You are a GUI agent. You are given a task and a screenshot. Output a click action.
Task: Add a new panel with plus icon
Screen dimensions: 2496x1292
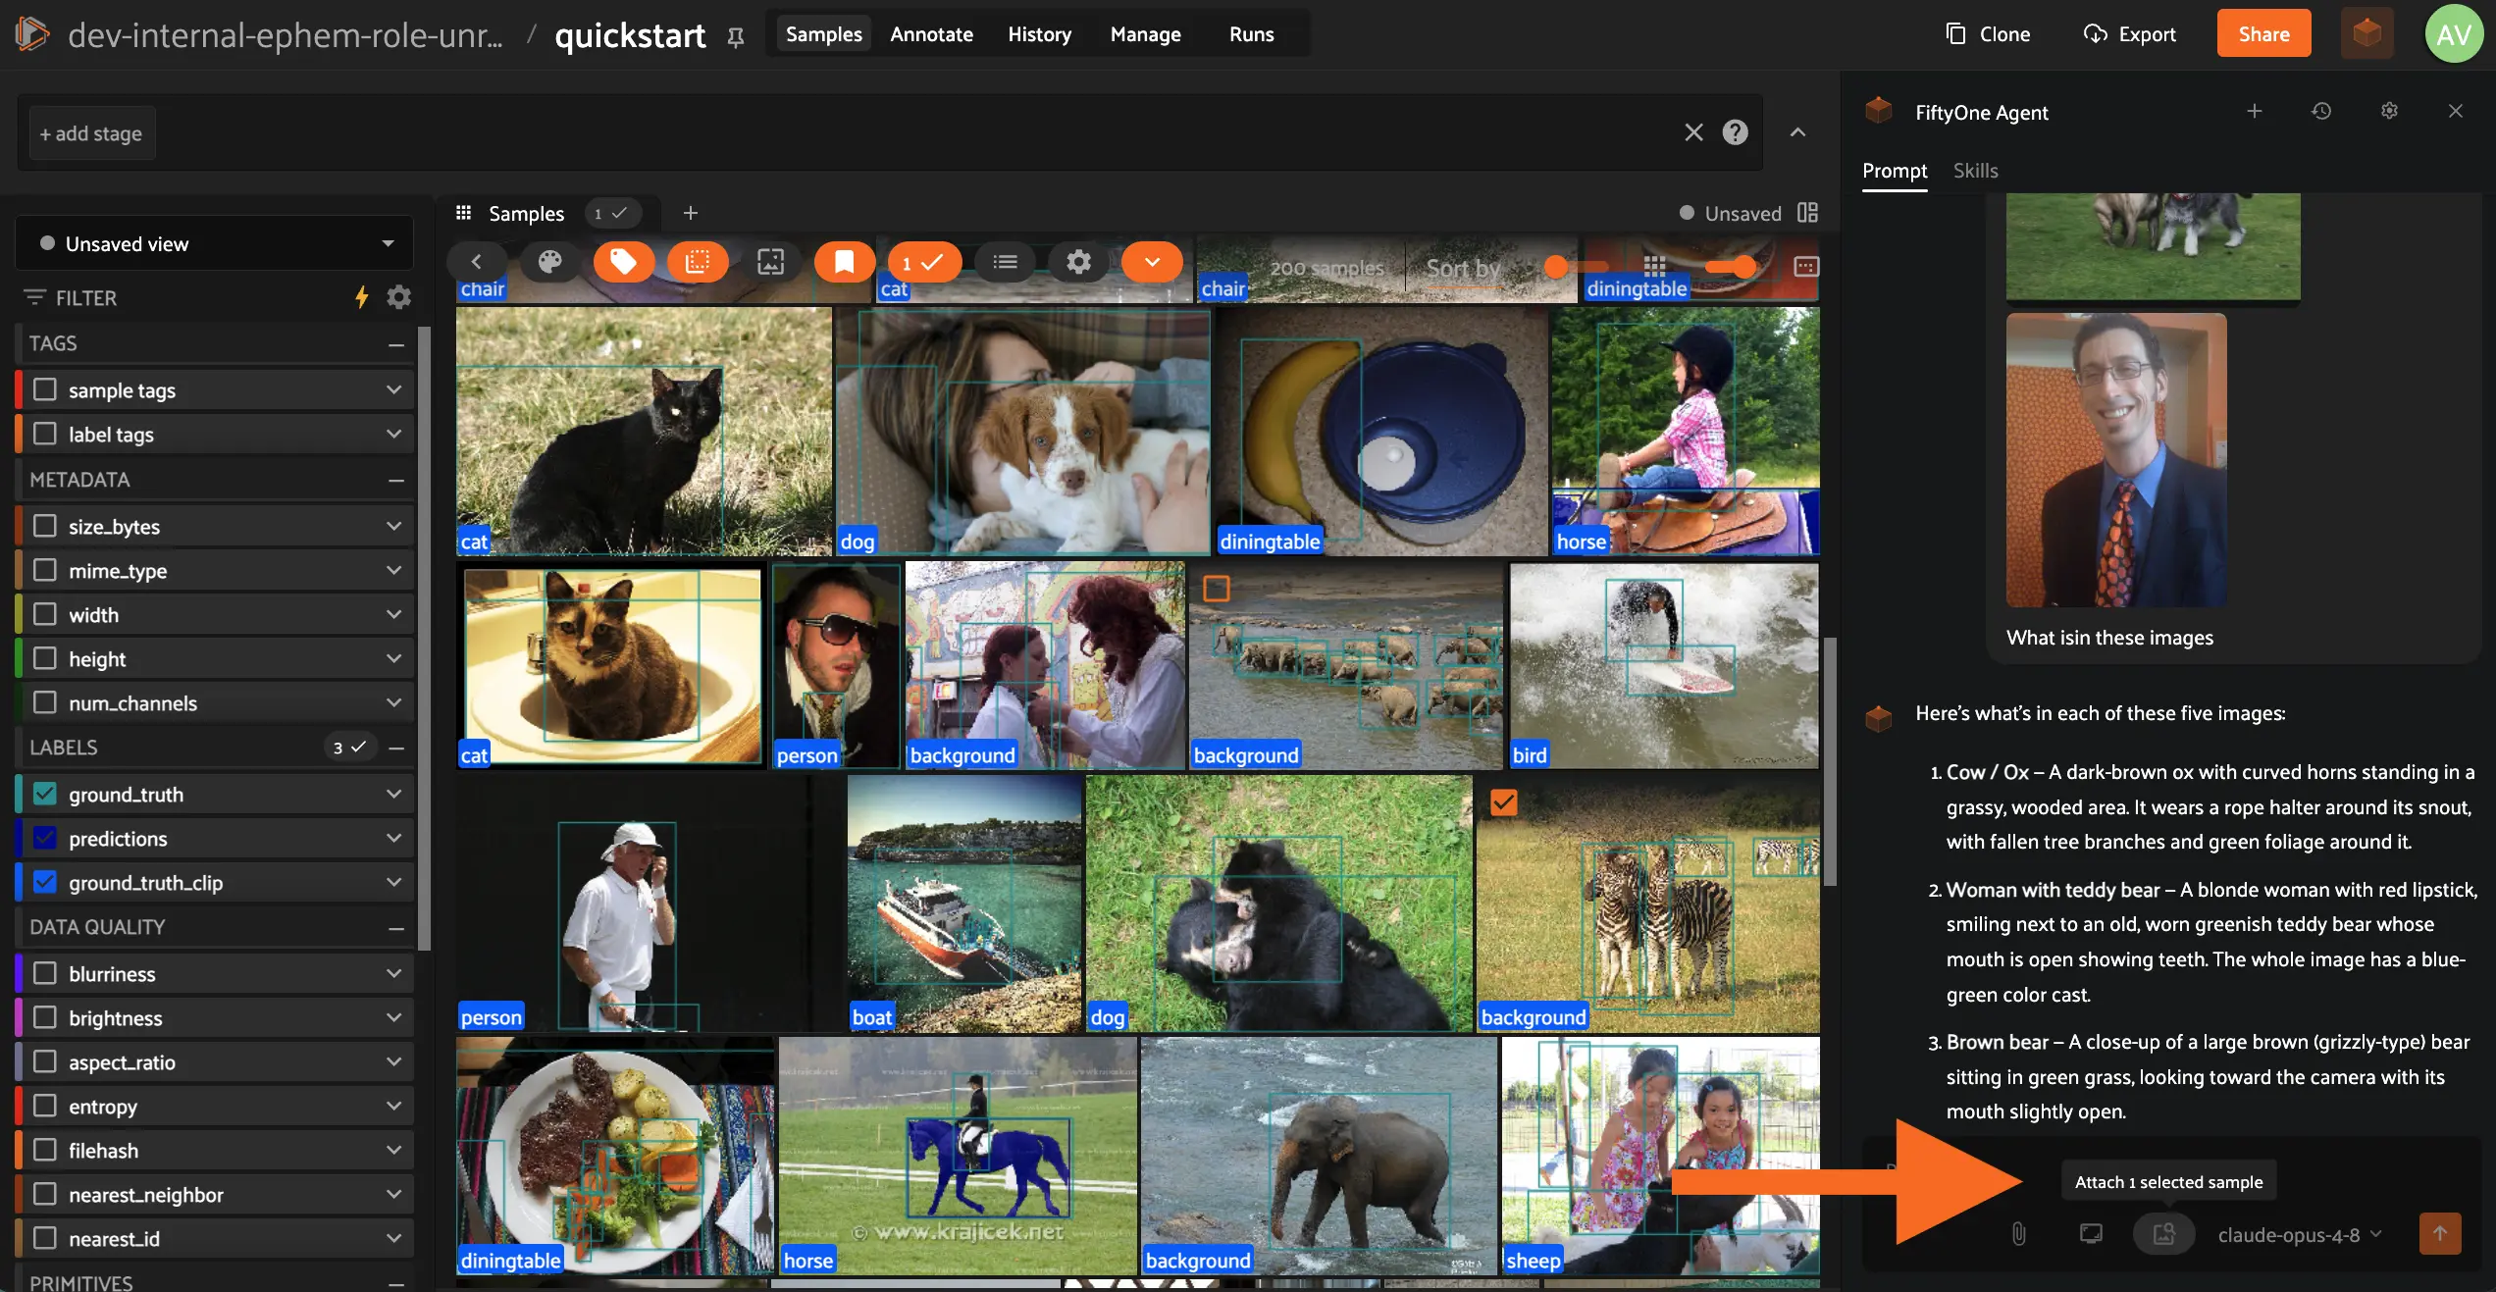(x=690, y=213)
